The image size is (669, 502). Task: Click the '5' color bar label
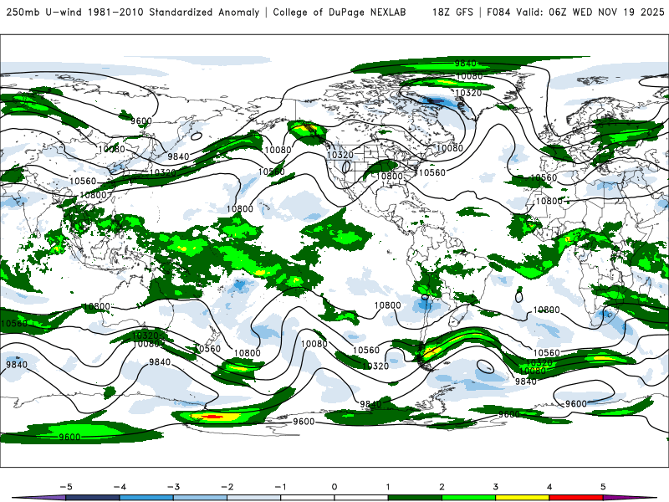point(603,487)
